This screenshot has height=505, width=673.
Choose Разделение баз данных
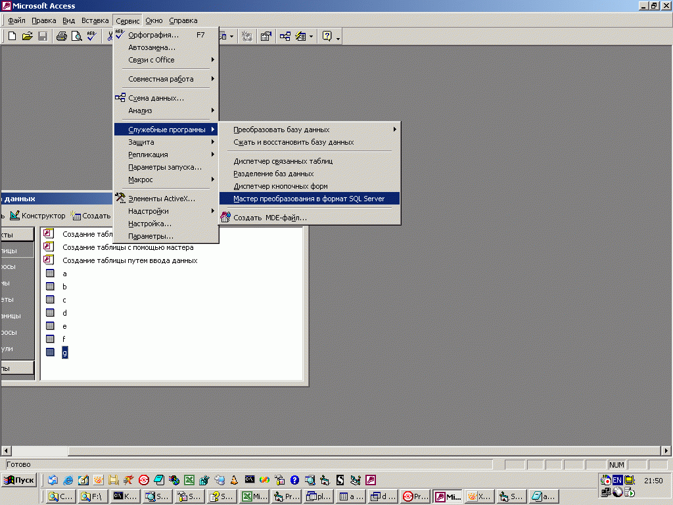tap(310, 174)
